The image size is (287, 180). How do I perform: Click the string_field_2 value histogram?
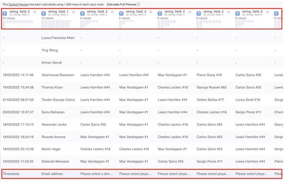coord(89,24)
